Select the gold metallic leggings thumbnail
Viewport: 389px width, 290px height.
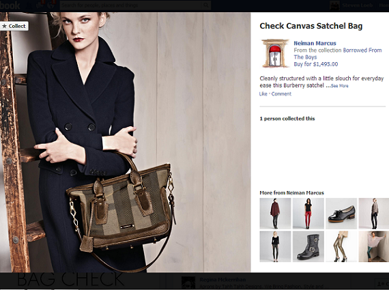341,246
